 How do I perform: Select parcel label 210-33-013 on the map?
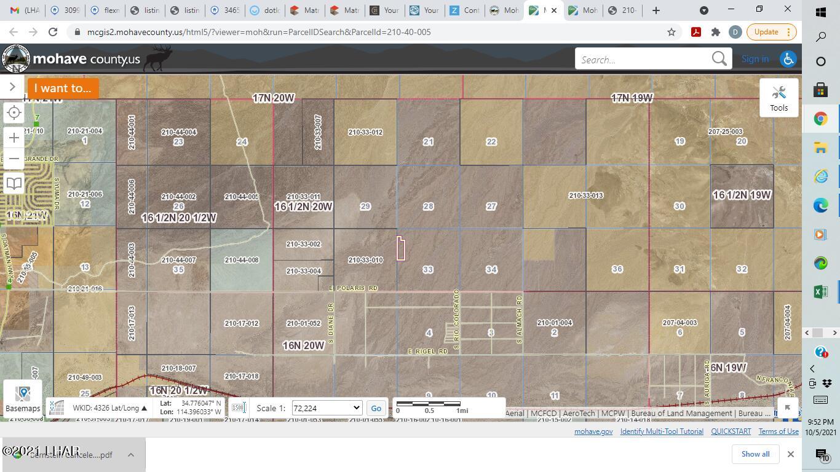coord(585,195)
